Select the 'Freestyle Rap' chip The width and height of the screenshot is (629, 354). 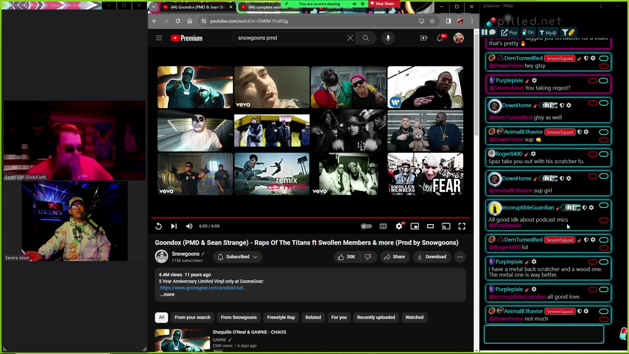pos(281,317)
